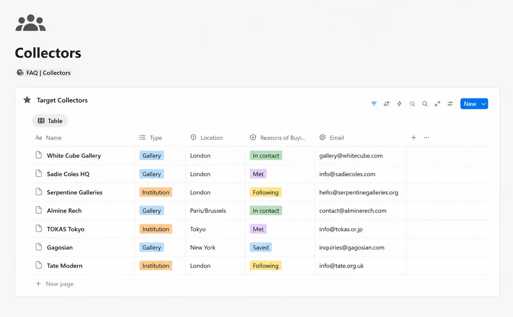The width and height of the screenshot is (513, 317).
Task: Click the Institution tag in Tate Modern row
Action: coord(156,266)
